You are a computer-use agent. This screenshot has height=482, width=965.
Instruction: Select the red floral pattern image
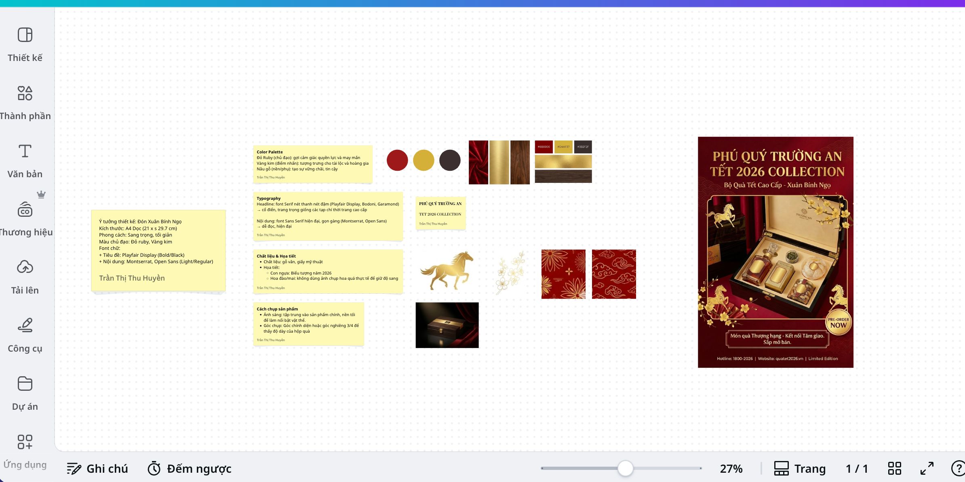click(563, 274)
